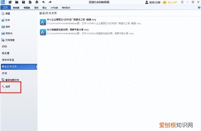Click the undo arrow icon
Image resolution: width=201 pixels, height=131 pixels.
point(43,2)
